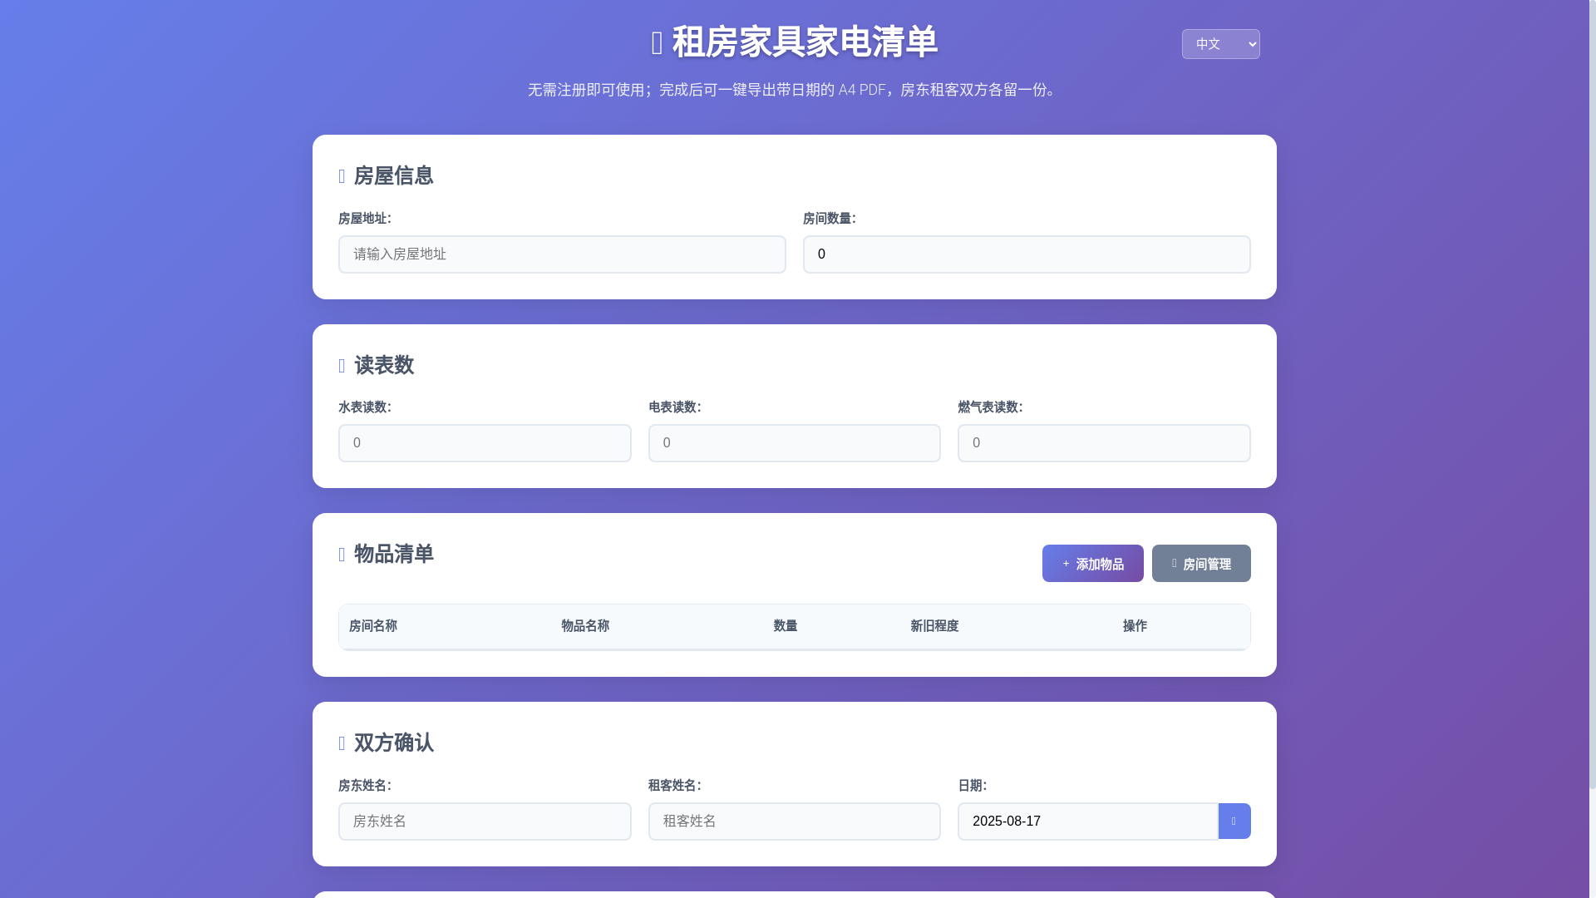Open 房间管理 room management

[x=1201, y=564]
